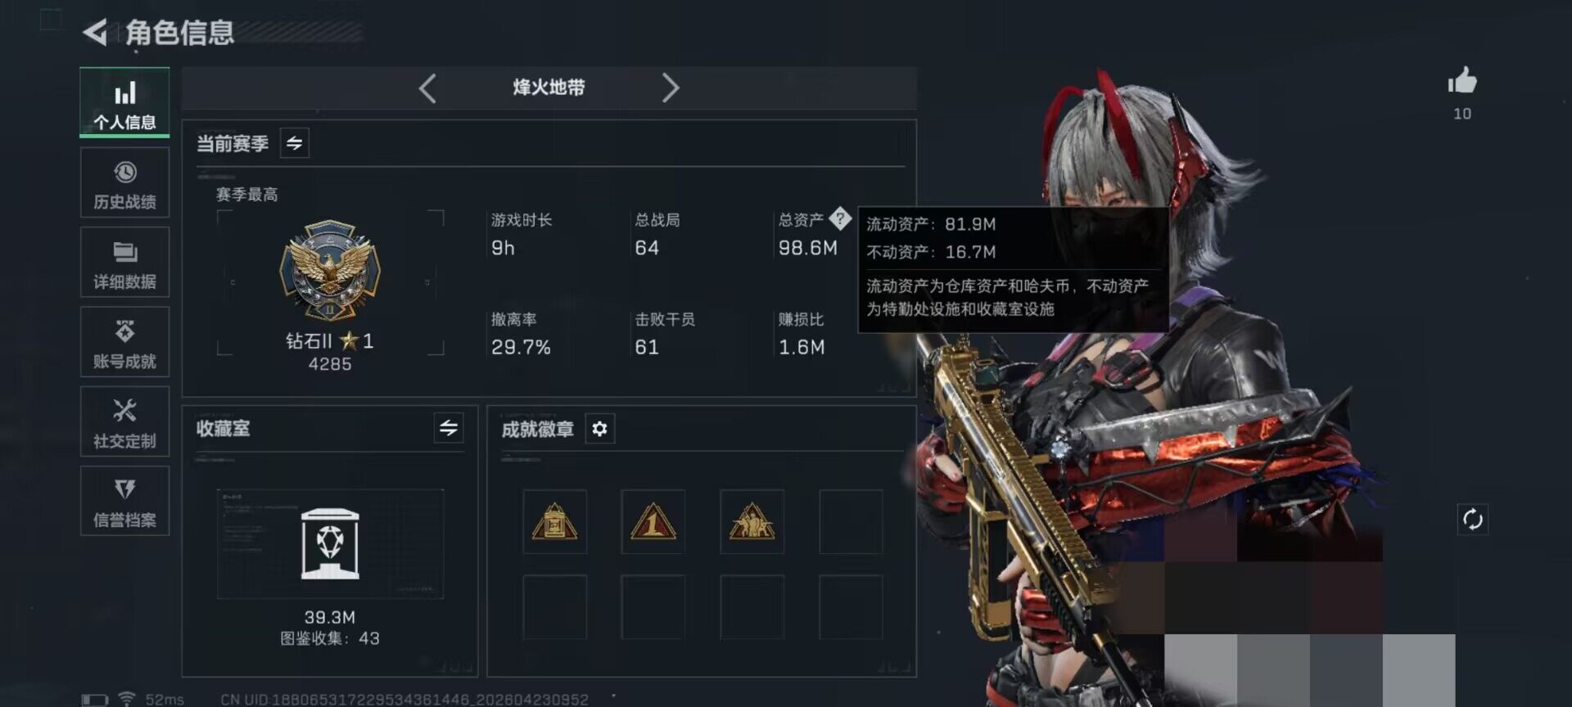Open 信誉档案 reputation section
The image size is (1572, 707).
pos(124,501)
